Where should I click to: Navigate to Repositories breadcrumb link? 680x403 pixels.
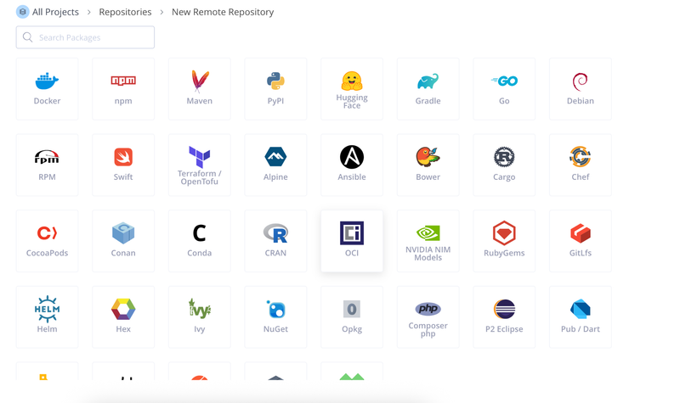point(125,12)
